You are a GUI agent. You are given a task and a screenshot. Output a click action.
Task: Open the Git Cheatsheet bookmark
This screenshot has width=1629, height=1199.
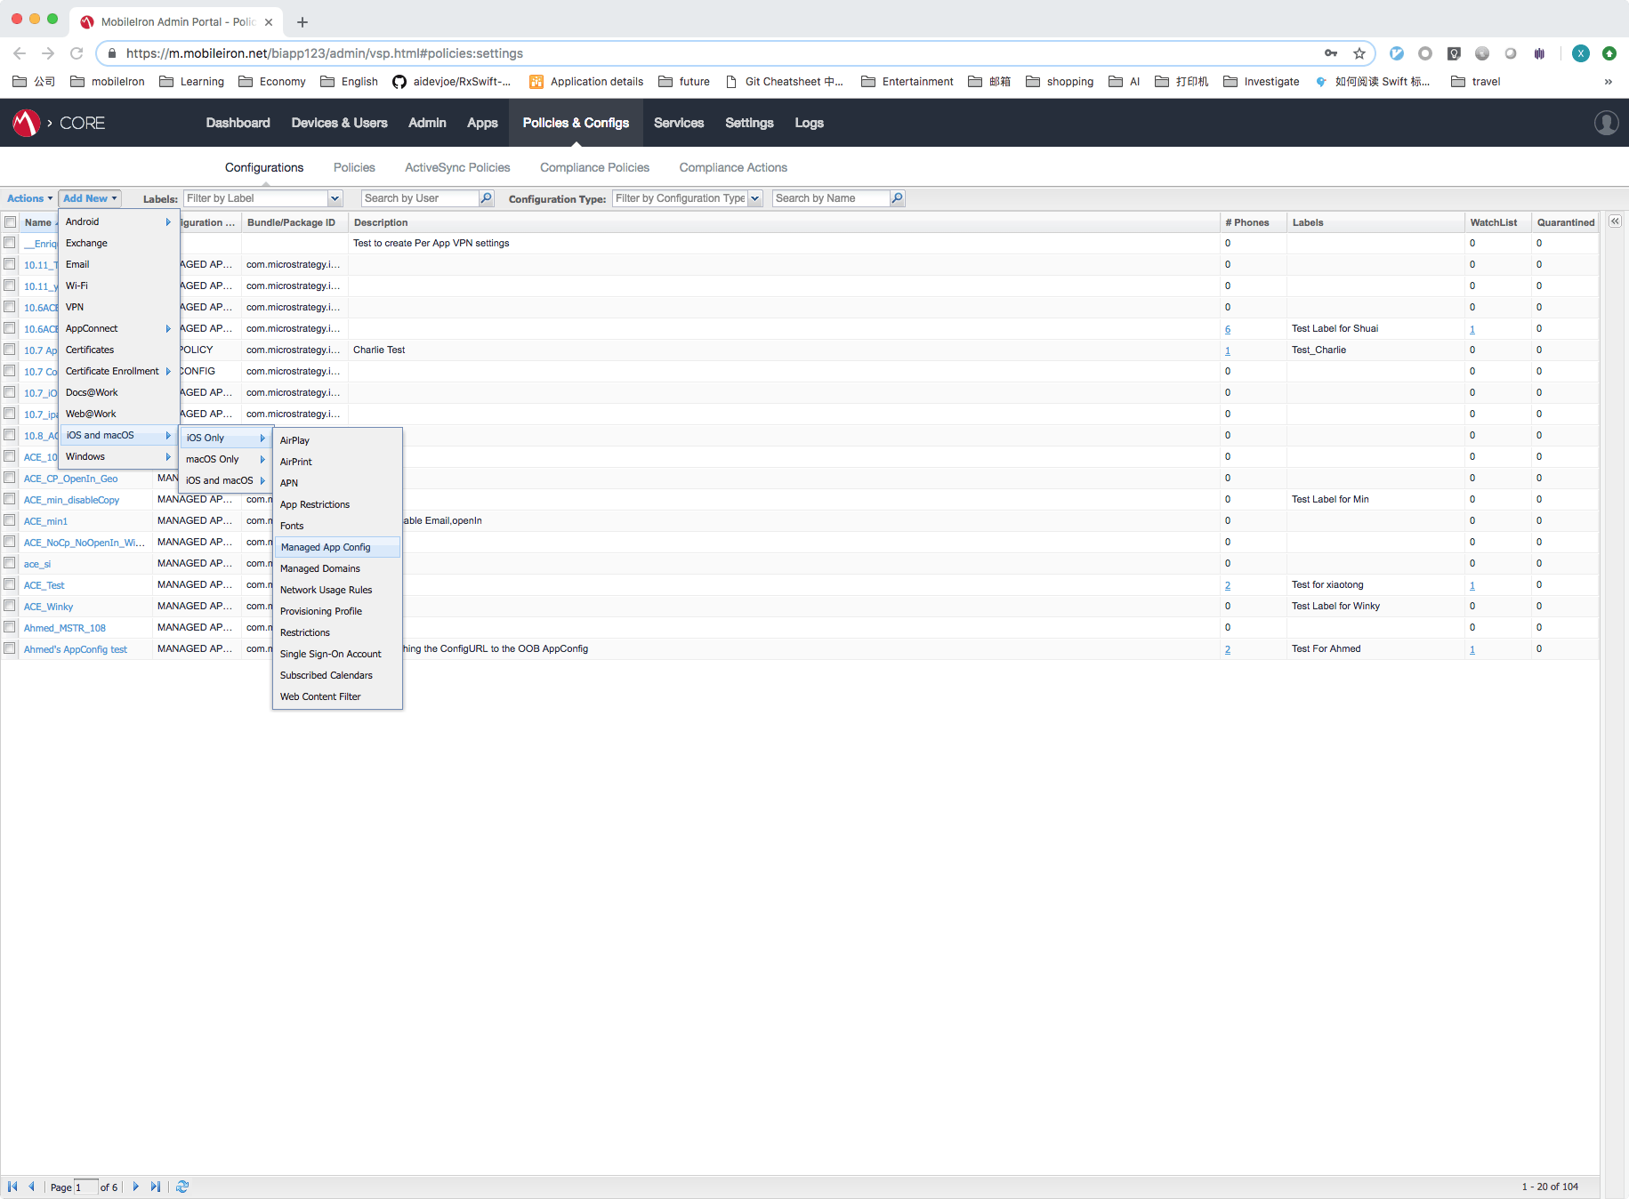785,82
